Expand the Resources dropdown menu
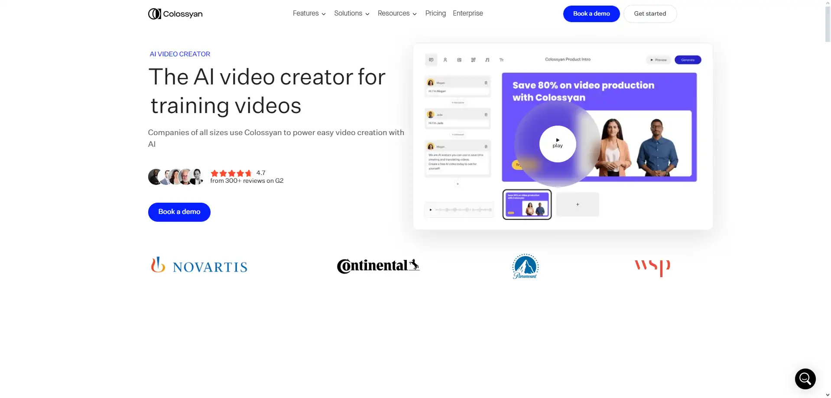The height and width of the screenshot is (398, 831). 397,13
